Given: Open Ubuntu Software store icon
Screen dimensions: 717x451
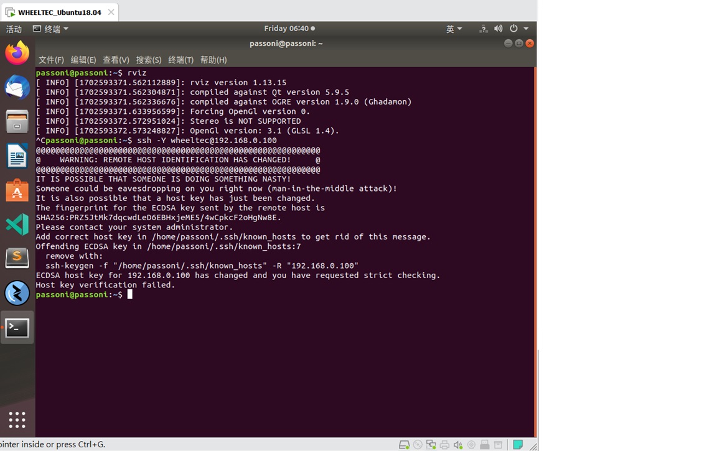Looking at the screenshot, I should 17,190.
